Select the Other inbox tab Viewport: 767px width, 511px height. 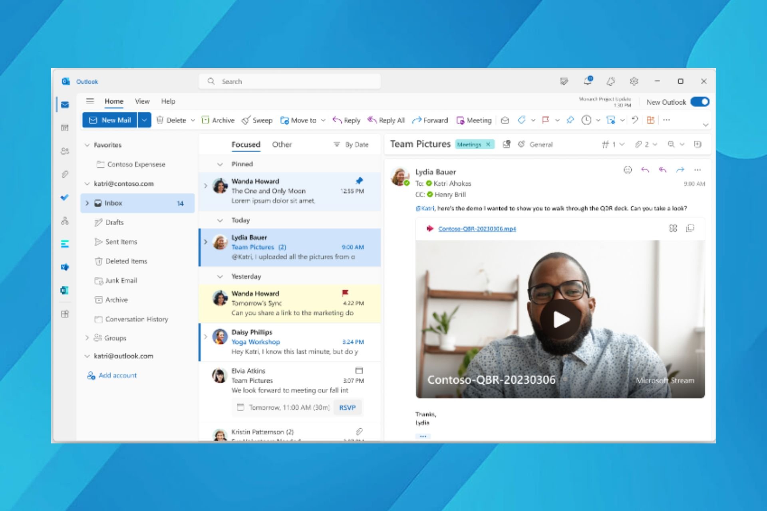[282, 145]
